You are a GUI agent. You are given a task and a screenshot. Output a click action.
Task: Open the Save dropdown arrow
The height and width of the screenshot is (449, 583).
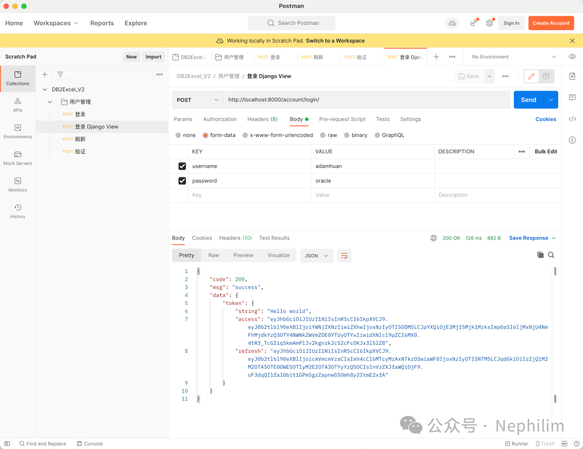[489, 76]
